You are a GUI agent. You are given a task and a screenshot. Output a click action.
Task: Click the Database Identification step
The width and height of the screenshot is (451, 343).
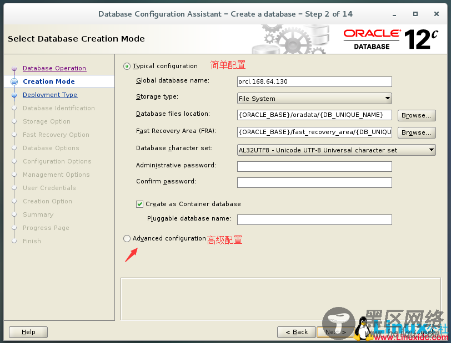59,108
